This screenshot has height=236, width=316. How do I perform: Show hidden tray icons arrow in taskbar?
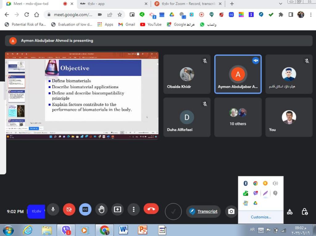pyautogui.click(x=261, y=230)
